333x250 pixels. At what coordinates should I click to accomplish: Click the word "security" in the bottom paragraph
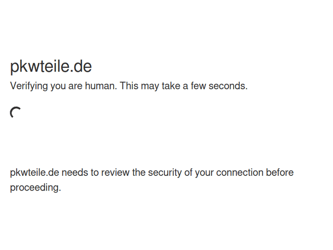pos(164,172)
